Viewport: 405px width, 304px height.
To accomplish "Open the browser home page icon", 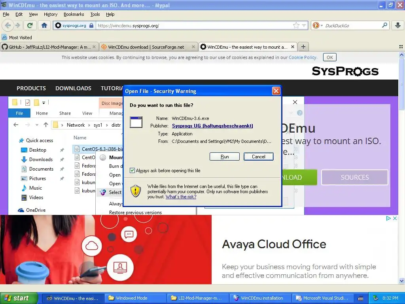I will 44,25.
